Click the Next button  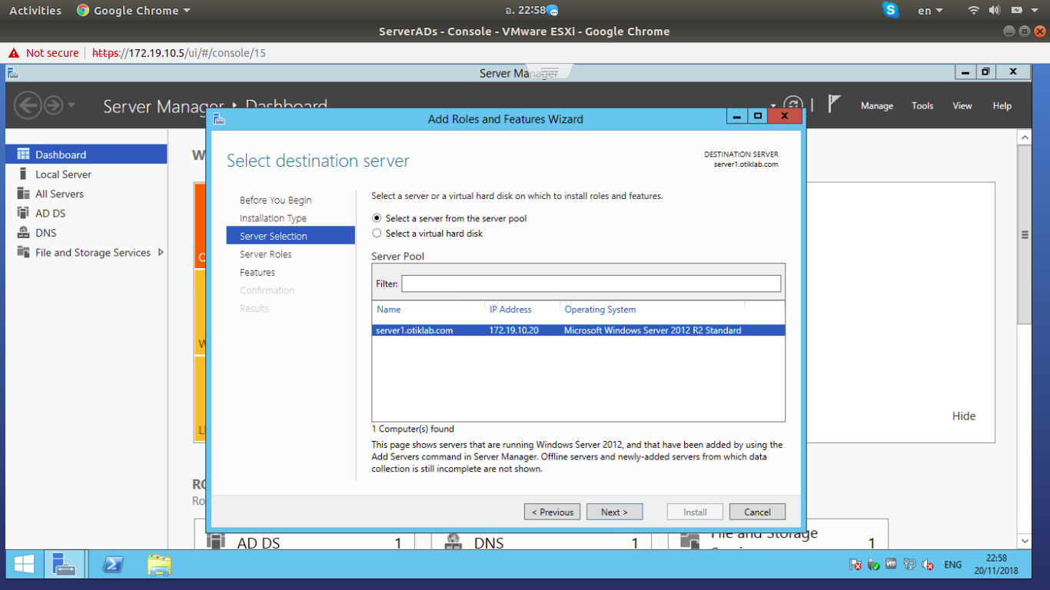click(614, 512)
